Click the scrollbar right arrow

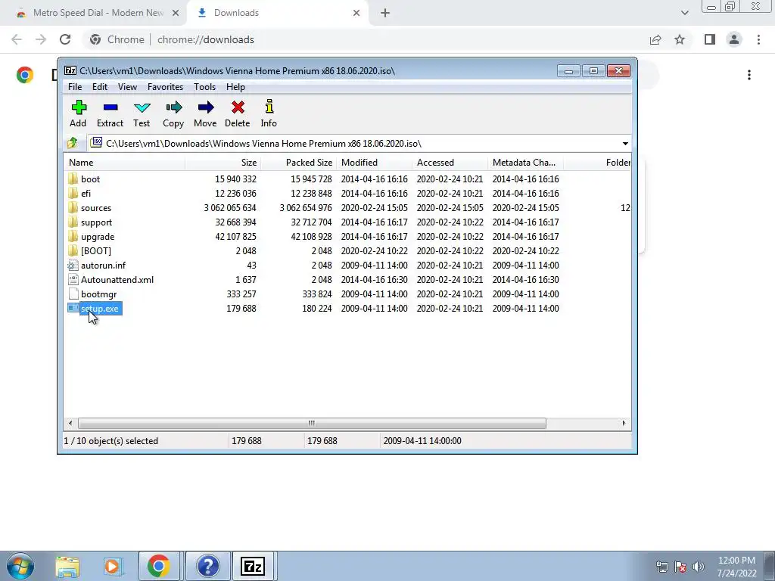tap(624, 424)
